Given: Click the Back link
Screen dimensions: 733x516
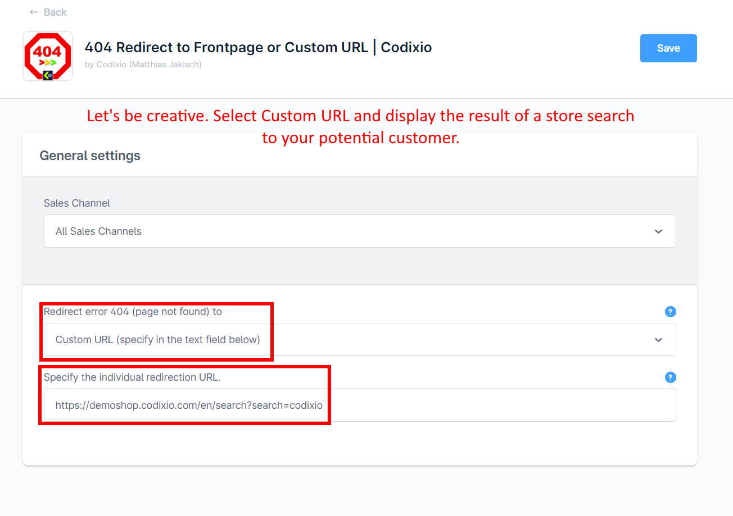Looking at the screenshot, I should pyautogui.click(x=48, y=12).
